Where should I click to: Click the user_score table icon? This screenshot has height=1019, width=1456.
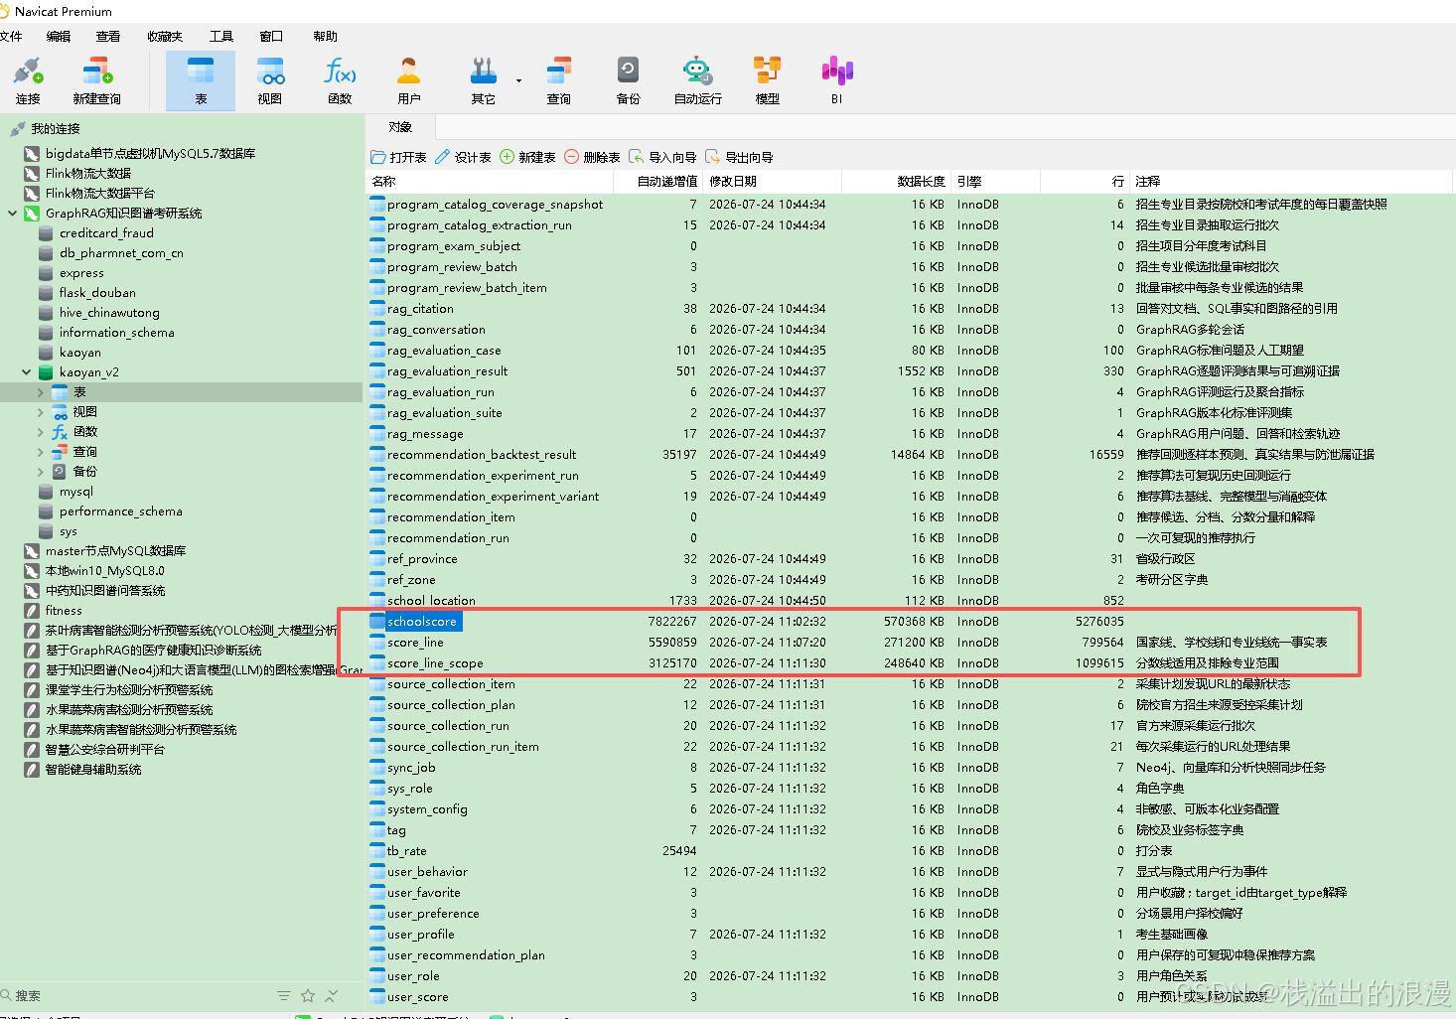click(x=377, y=997)
